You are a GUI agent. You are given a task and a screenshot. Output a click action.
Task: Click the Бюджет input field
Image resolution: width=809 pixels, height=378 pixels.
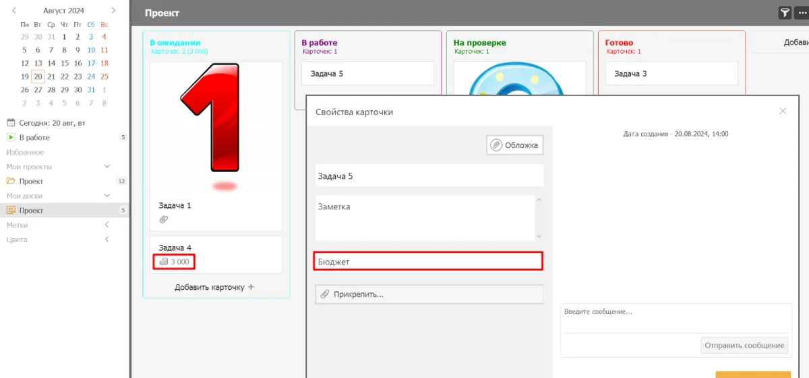tap(428, 261)
